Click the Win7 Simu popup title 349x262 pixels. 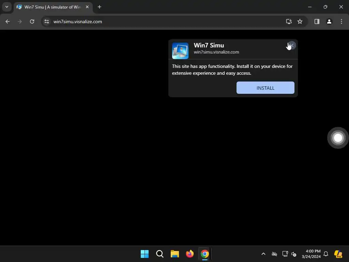click(209, 45)
